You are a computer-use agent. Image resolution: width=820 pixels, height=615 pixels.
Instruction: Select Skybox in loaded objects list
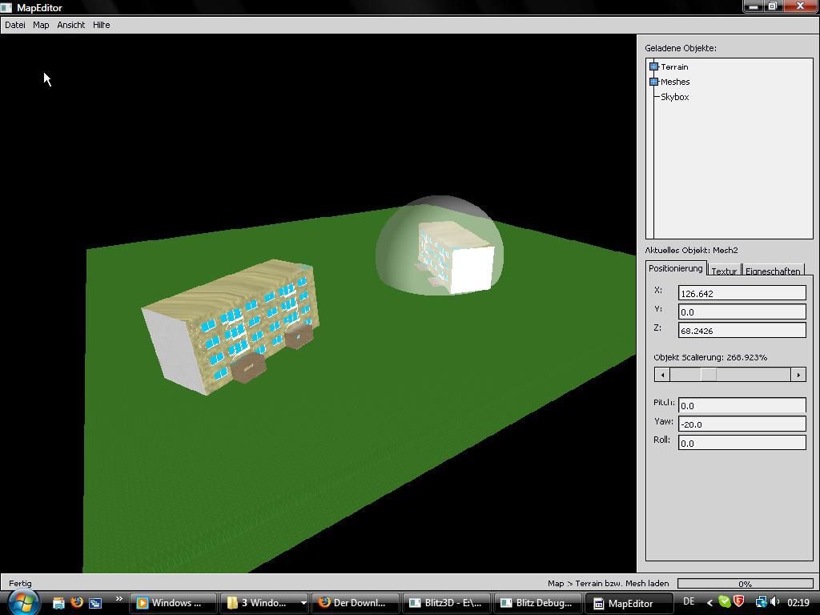(674, 97)
